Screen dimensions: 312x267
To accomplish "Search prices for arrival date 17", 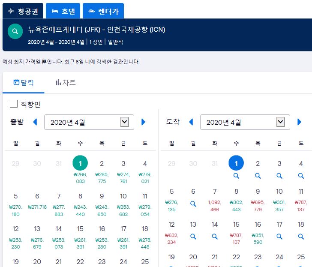I will [279, 237].
